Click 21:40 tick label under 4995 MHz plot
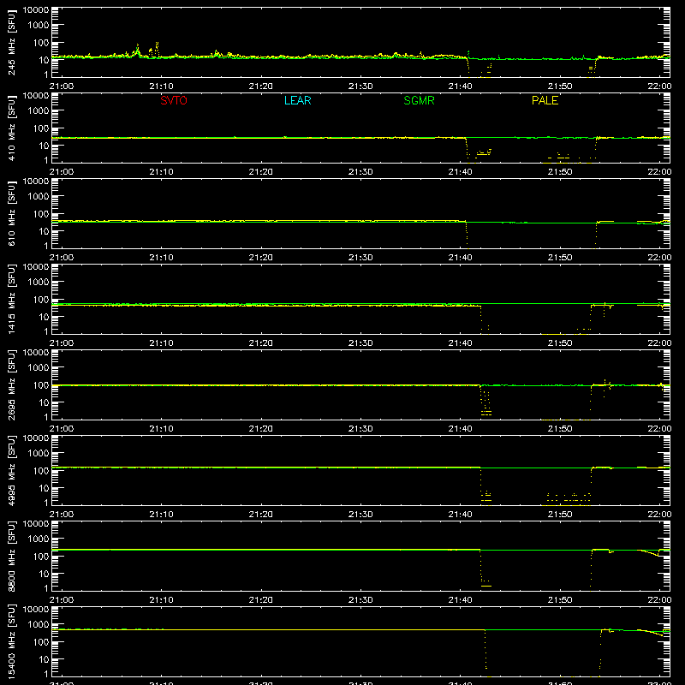The width and height of the screenshot is (685, 685). pyautogui.click(x=460, y=515)
